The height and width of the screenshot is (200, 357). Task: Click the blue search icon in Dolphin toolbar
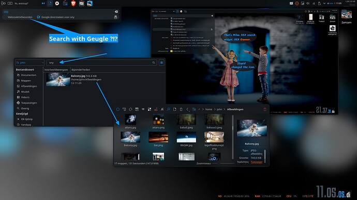coord(169,109)
